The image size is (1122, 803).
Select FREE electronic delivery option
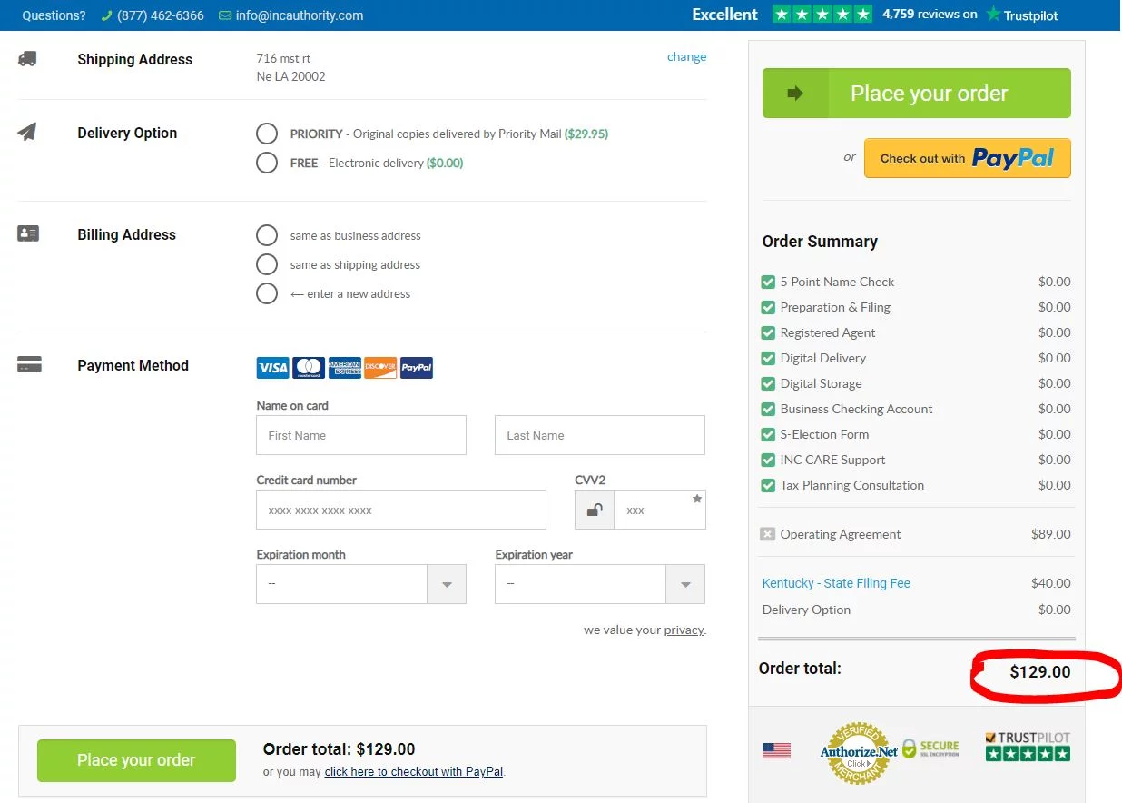(x=267, y=164)
